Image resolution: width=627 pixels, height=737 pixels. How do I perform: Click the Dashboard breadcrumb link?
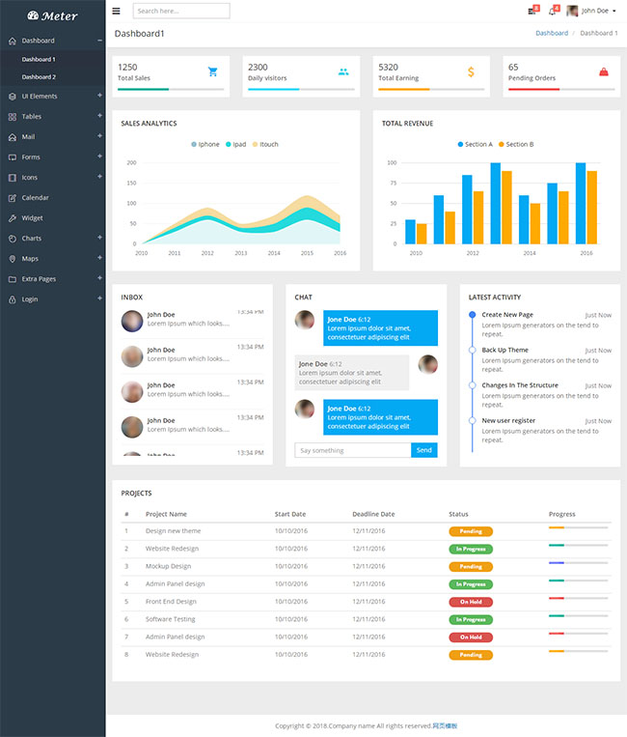[x=552, y=33]
